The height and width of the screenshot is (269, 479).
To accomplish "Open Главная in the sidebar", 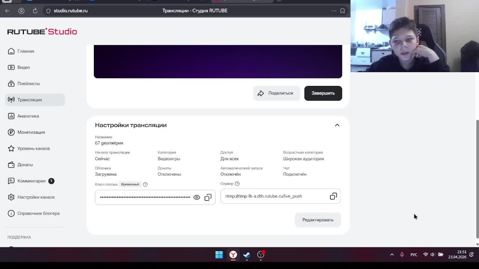I will coord(35,51).
